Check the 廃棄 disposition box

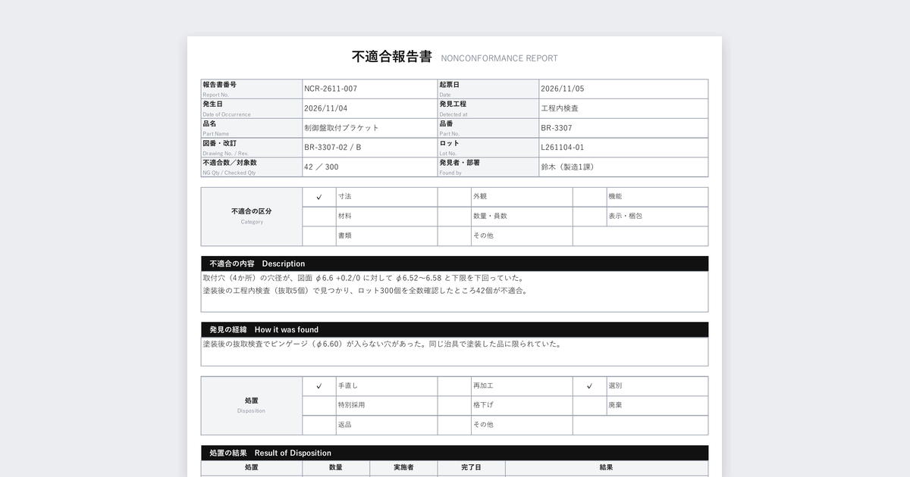coord(589,406)
